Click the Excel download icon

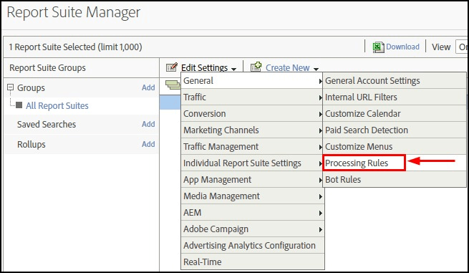click(x=378, y=47)
